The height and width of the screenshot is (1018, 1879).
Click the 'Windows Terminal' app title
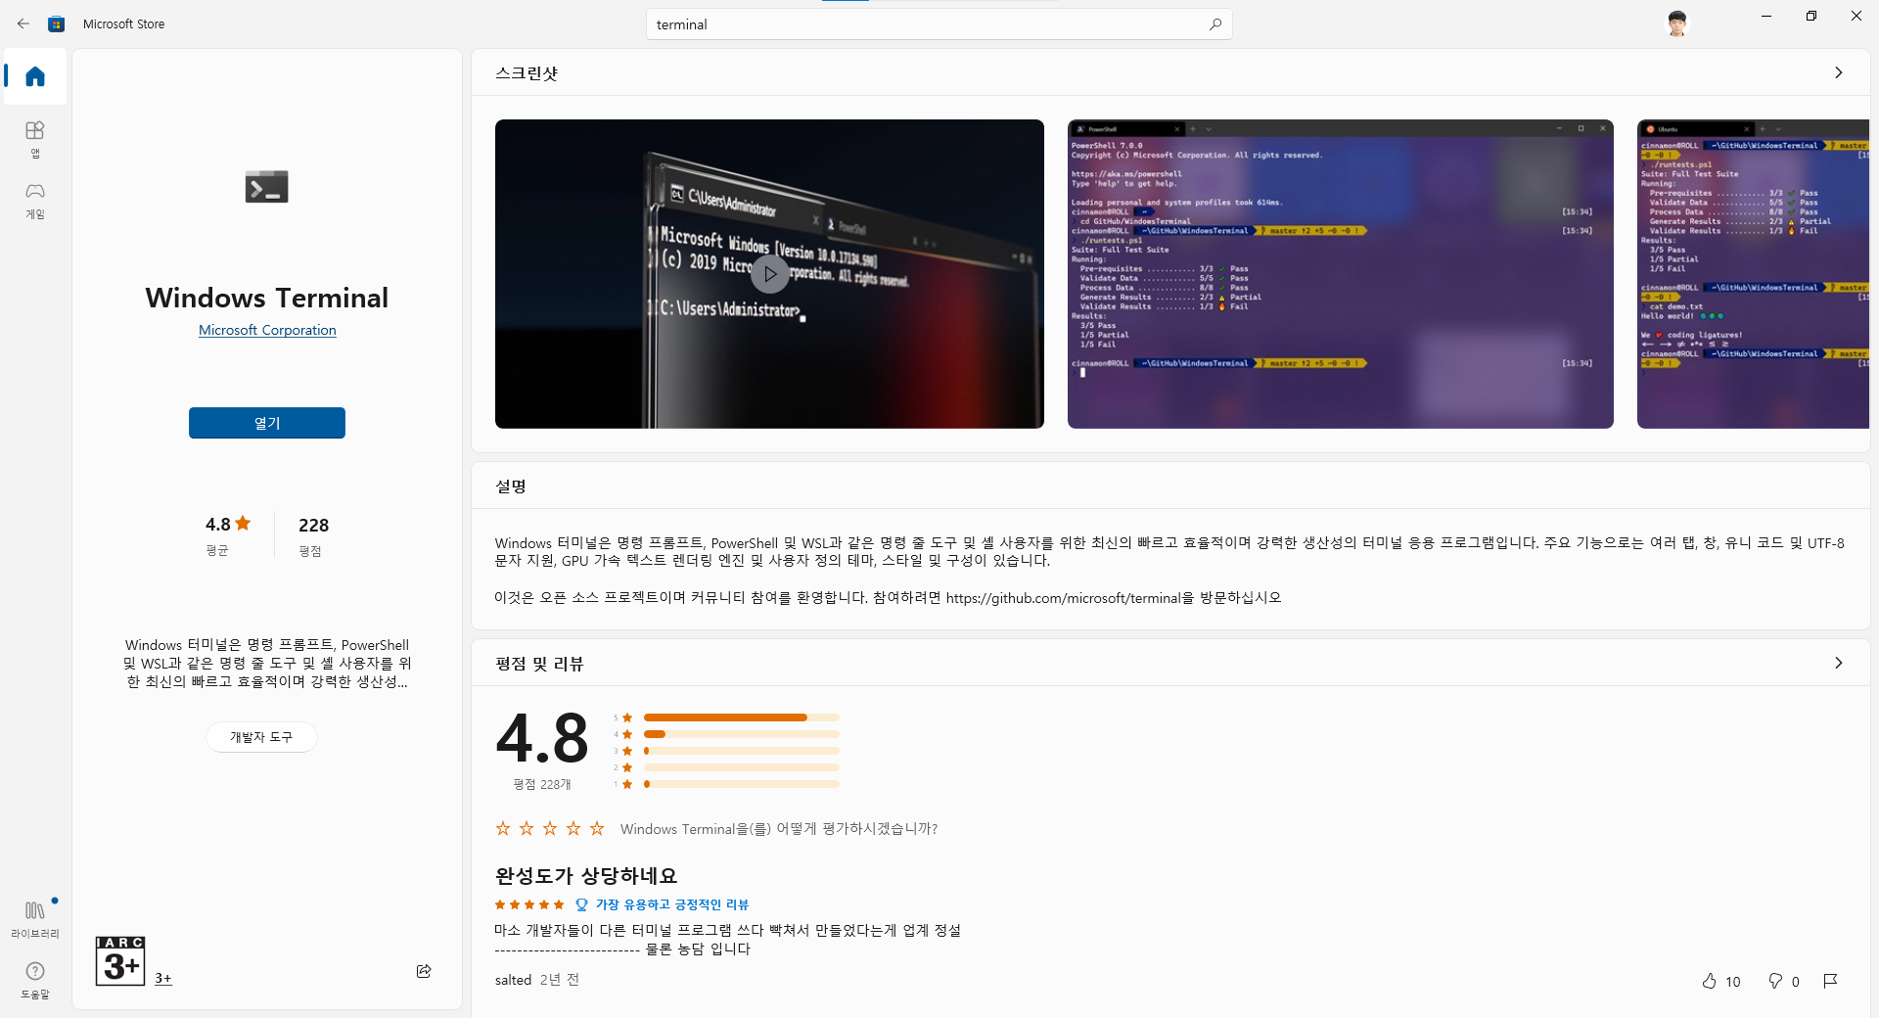267,298
